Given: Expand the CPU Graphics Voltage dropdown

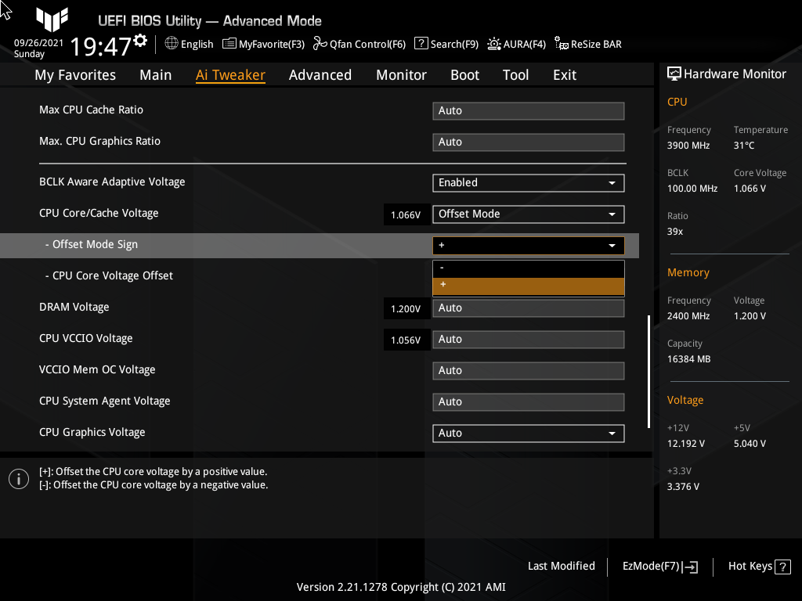Looking at the screenshot, I should pos(528,433).
